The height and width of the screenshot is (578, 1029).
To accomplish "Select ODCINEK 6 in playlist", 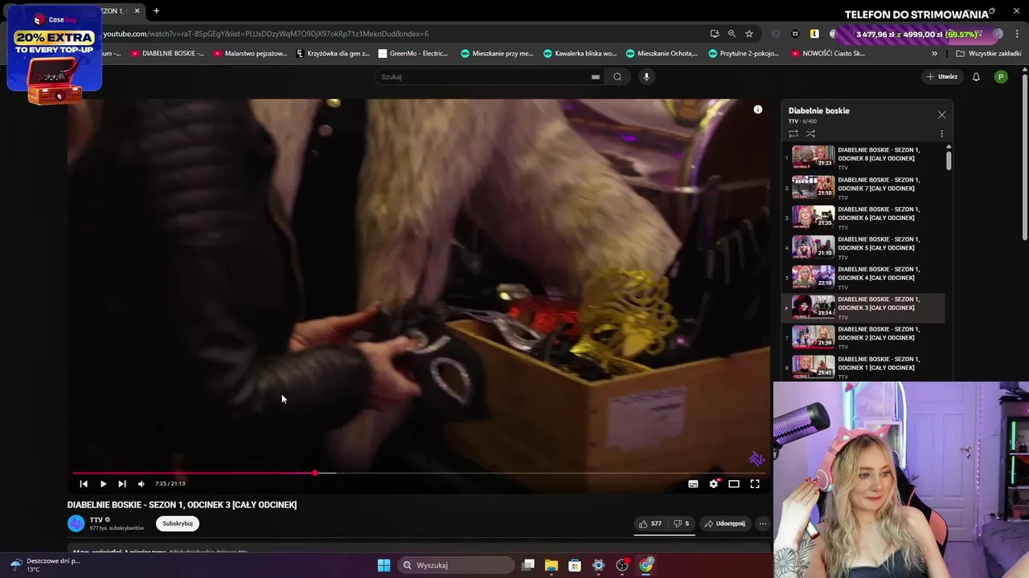I will [864, 218].
